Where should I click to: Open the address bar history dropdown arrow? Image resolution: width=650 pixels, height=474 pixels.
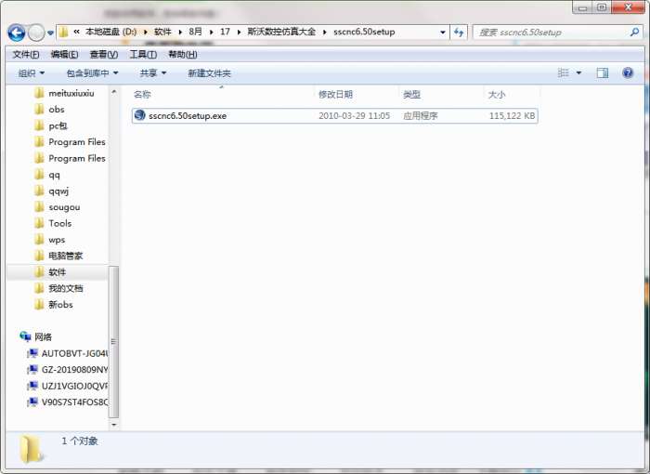[443, 32]
